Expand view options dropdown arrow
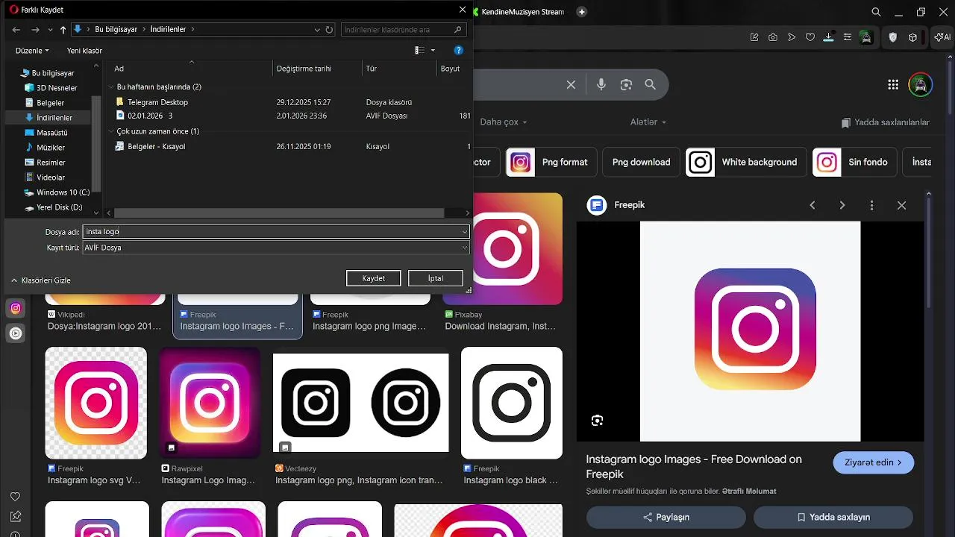 coord(433,51)
